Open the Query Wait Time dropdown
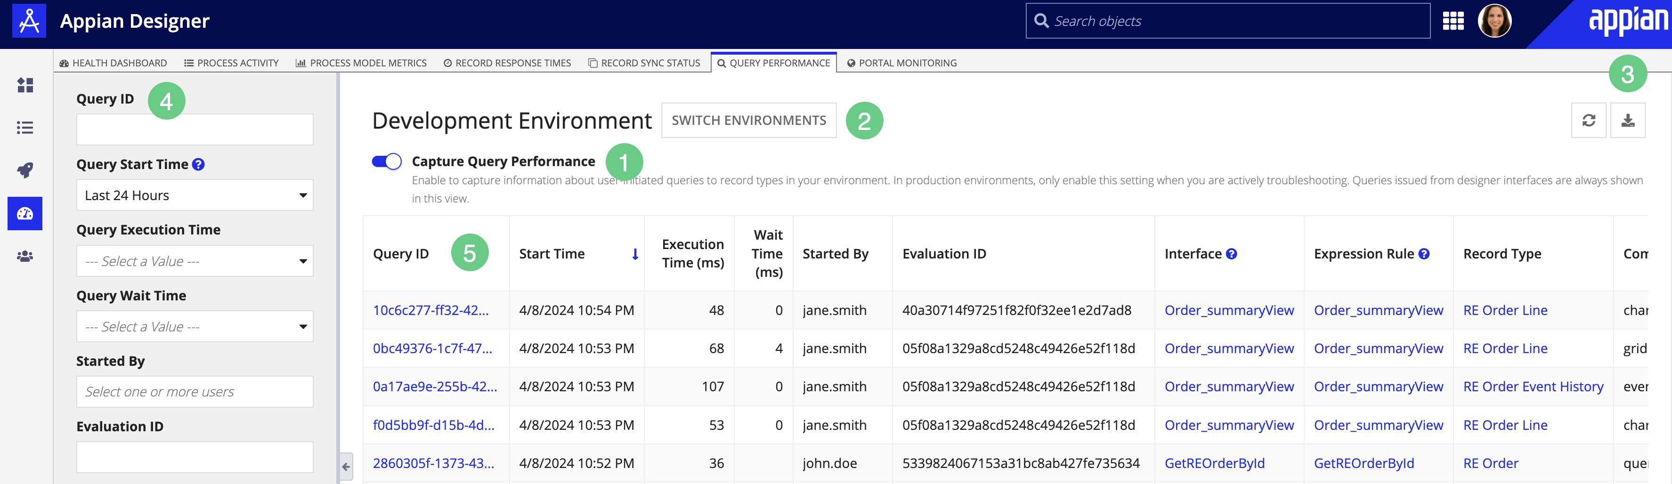 (195, 326)
